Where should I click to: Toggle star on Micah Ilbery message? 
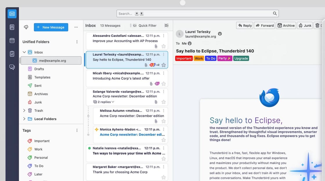164,84
